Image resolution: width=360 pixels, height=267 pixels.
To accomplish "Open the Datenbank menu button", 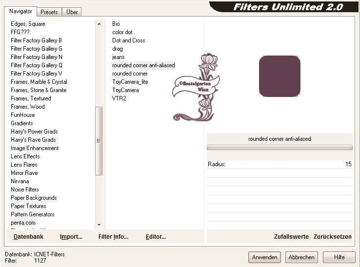I will coord(28,237).
